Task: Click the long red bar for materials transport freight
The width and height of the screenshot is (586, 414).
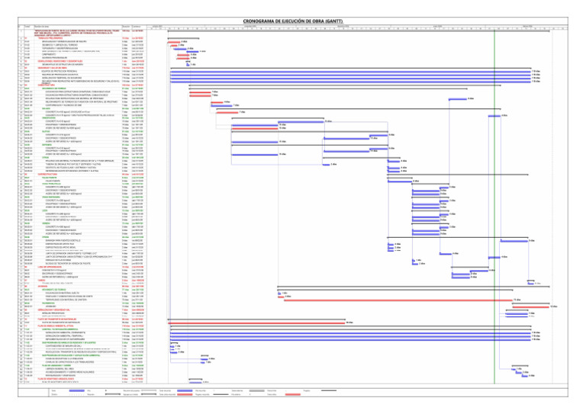Action: (x=256, y=323)
